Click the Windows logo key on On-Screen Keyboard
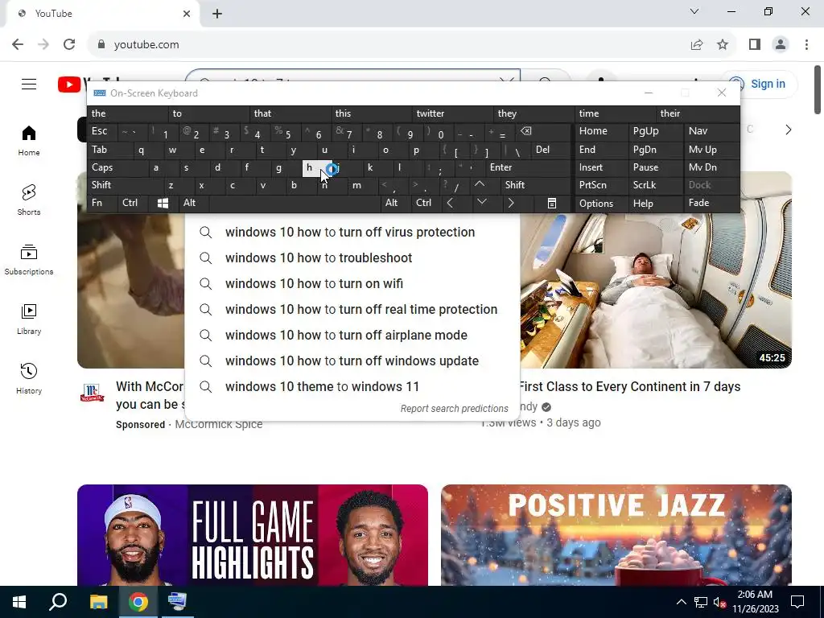The width and height of the screenshot is (824, 618). click(x=163, y=203)
